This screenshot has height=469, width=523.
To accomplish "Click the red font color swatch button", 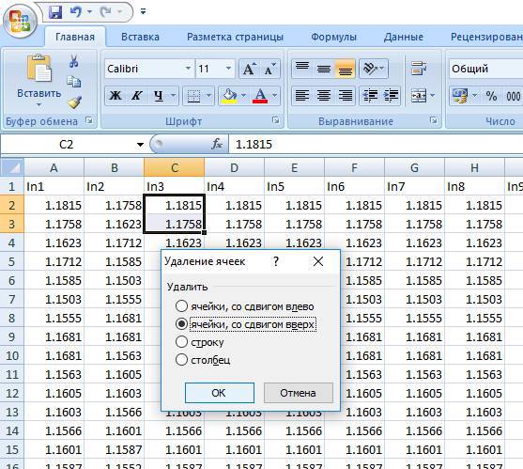I will click(260, 96).
